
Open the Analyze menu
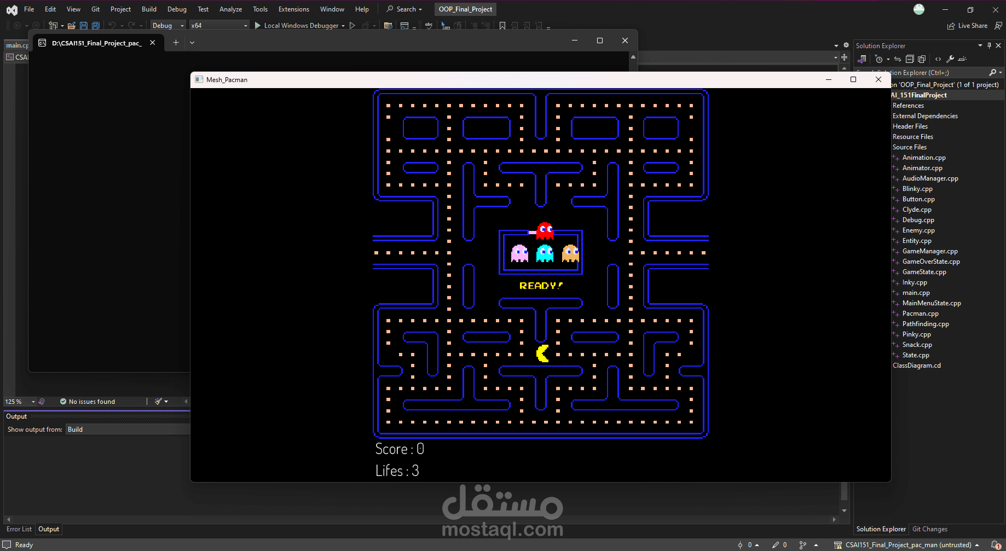click(x=230, y=9)
